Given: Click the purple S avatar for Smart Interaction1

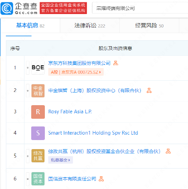Looking at the screenshot, I should [38, 133].
